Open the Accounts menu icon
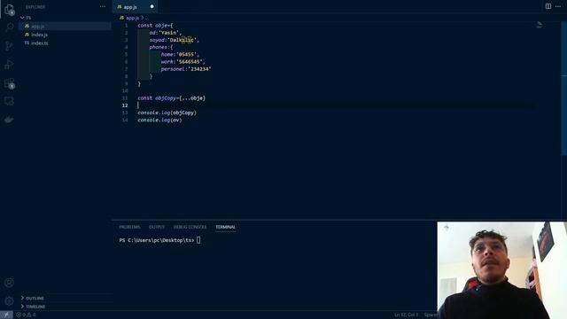This screenshot has width=567, height=319. (x=9, y=283)
